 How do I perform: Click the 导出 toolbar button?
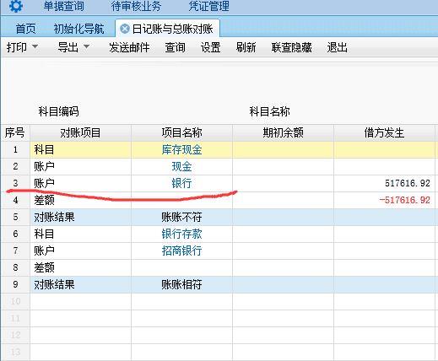[x=68, y=47]
